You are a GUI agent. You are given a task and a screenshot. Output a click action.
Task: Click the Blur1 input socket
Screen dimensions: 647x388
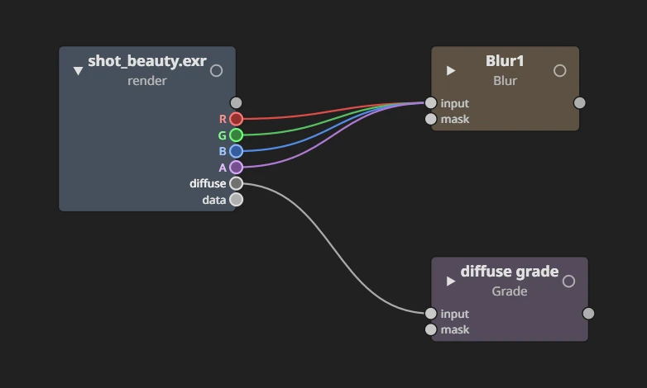(x=431, y=103)
